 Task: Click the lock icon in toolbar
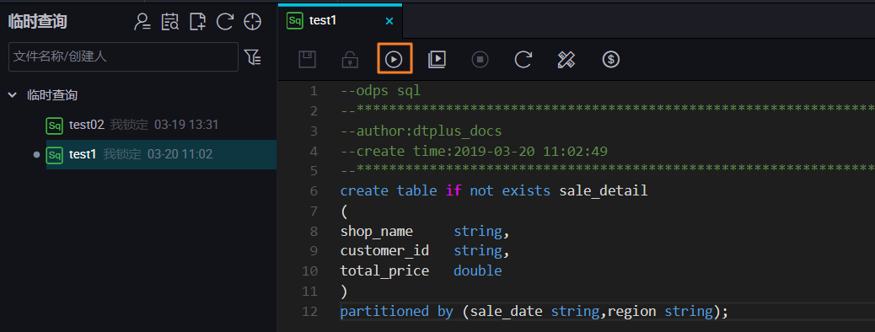[x=350, y=59]
